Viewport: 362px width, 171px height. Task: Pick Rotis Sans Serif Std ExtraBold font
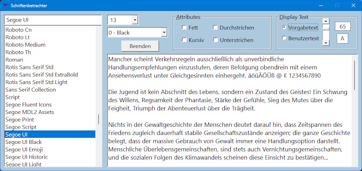coord(50,75)
